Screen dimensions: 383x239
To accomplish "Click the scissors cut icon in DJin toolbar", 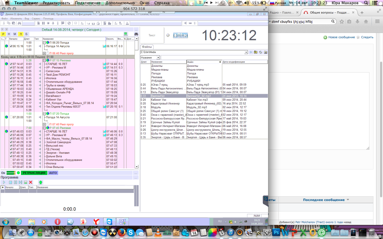I will pos(4,23).
